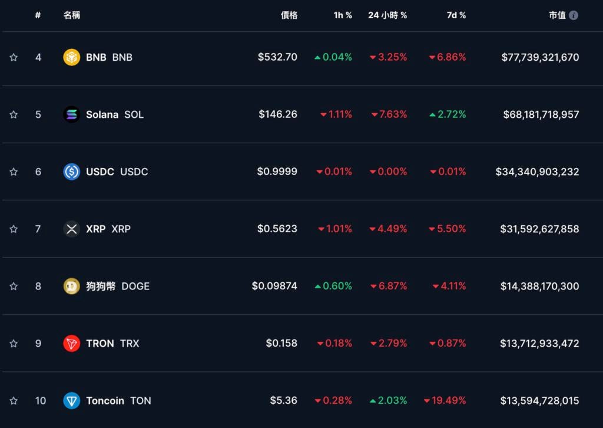Click the Toncoin logo icon
Screen dimensions: 603x428
pos(71,400)
